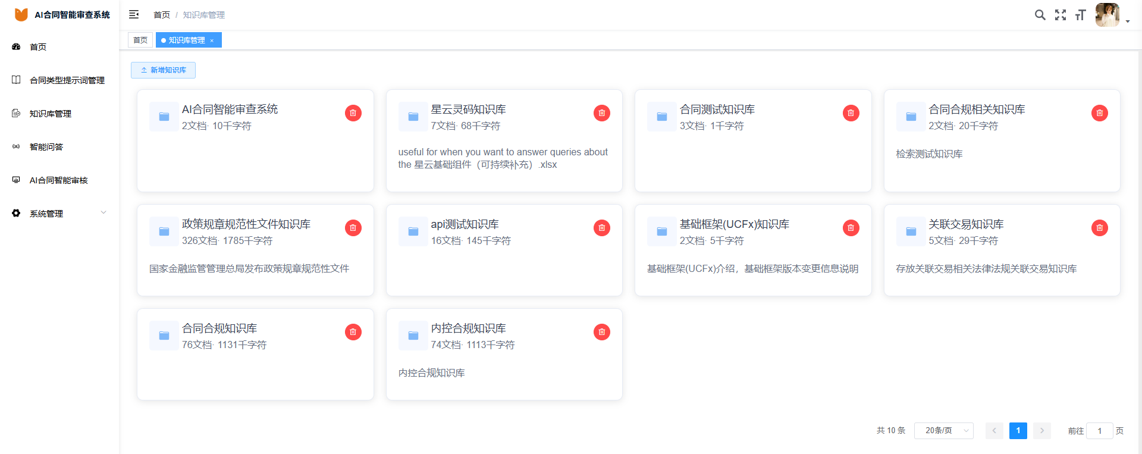Focus the go-to page number field

[x=1100, y=431]
